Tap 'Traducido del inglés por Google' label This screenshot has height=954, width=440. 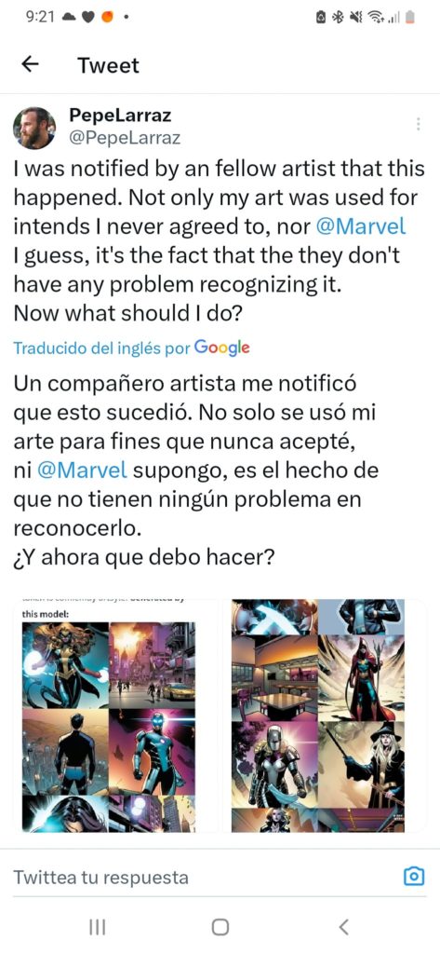point(131,348)
